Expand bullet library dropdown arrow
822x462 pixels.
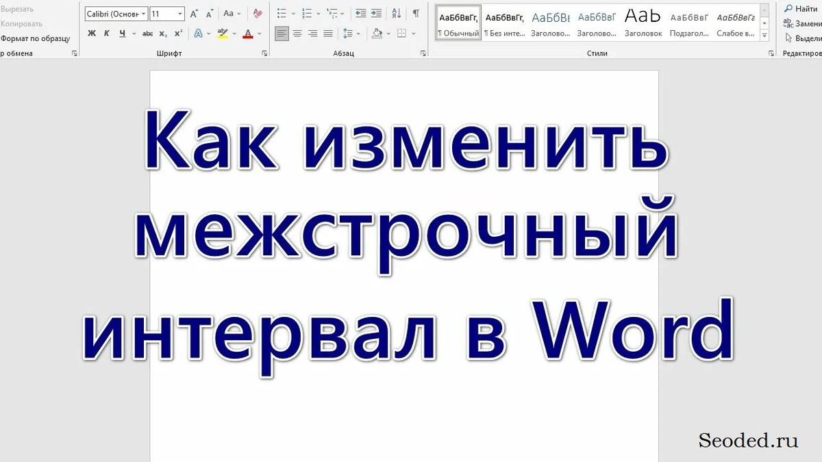coord(292,14)
